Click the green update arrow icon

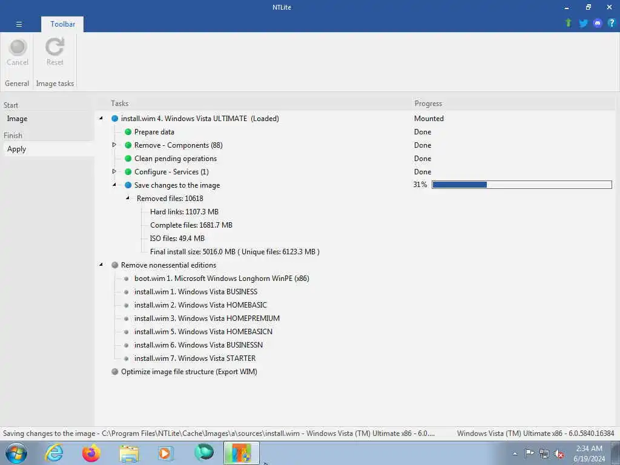point(568,23)
